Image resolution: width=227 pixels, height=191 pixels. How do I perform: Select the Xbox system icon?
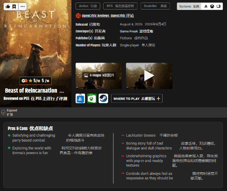point(212,6)
